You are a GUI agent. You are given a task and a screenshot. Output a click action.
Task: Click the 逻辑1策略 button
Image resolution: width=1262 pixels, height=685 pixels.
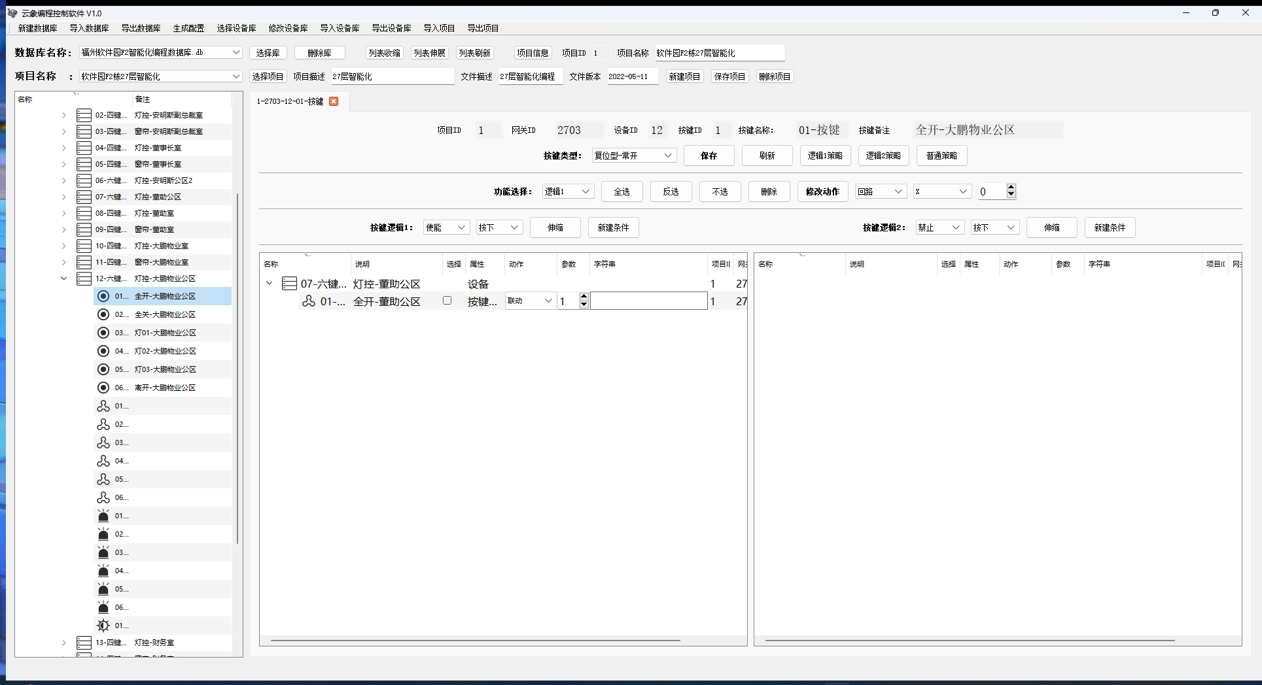[x=825, y=156]
